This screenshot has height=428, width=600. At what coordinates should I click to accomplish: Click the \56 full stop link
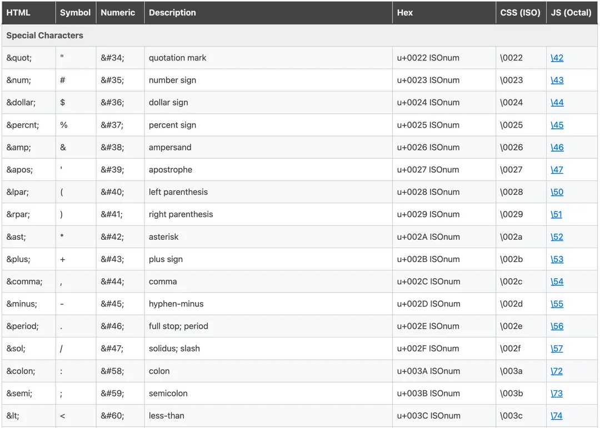tap(557, 326)
